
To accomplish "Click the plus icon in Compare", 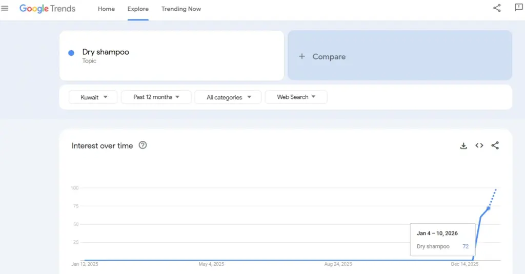I will coord(302,56).
